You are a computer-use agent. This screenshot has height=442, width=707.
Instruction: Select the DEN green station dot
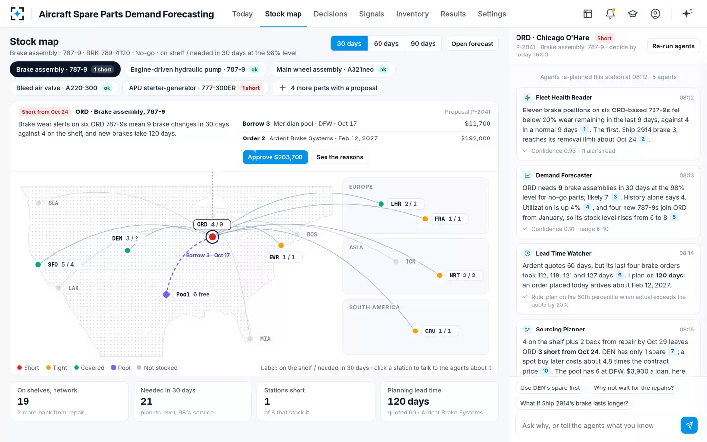(128, 250)
